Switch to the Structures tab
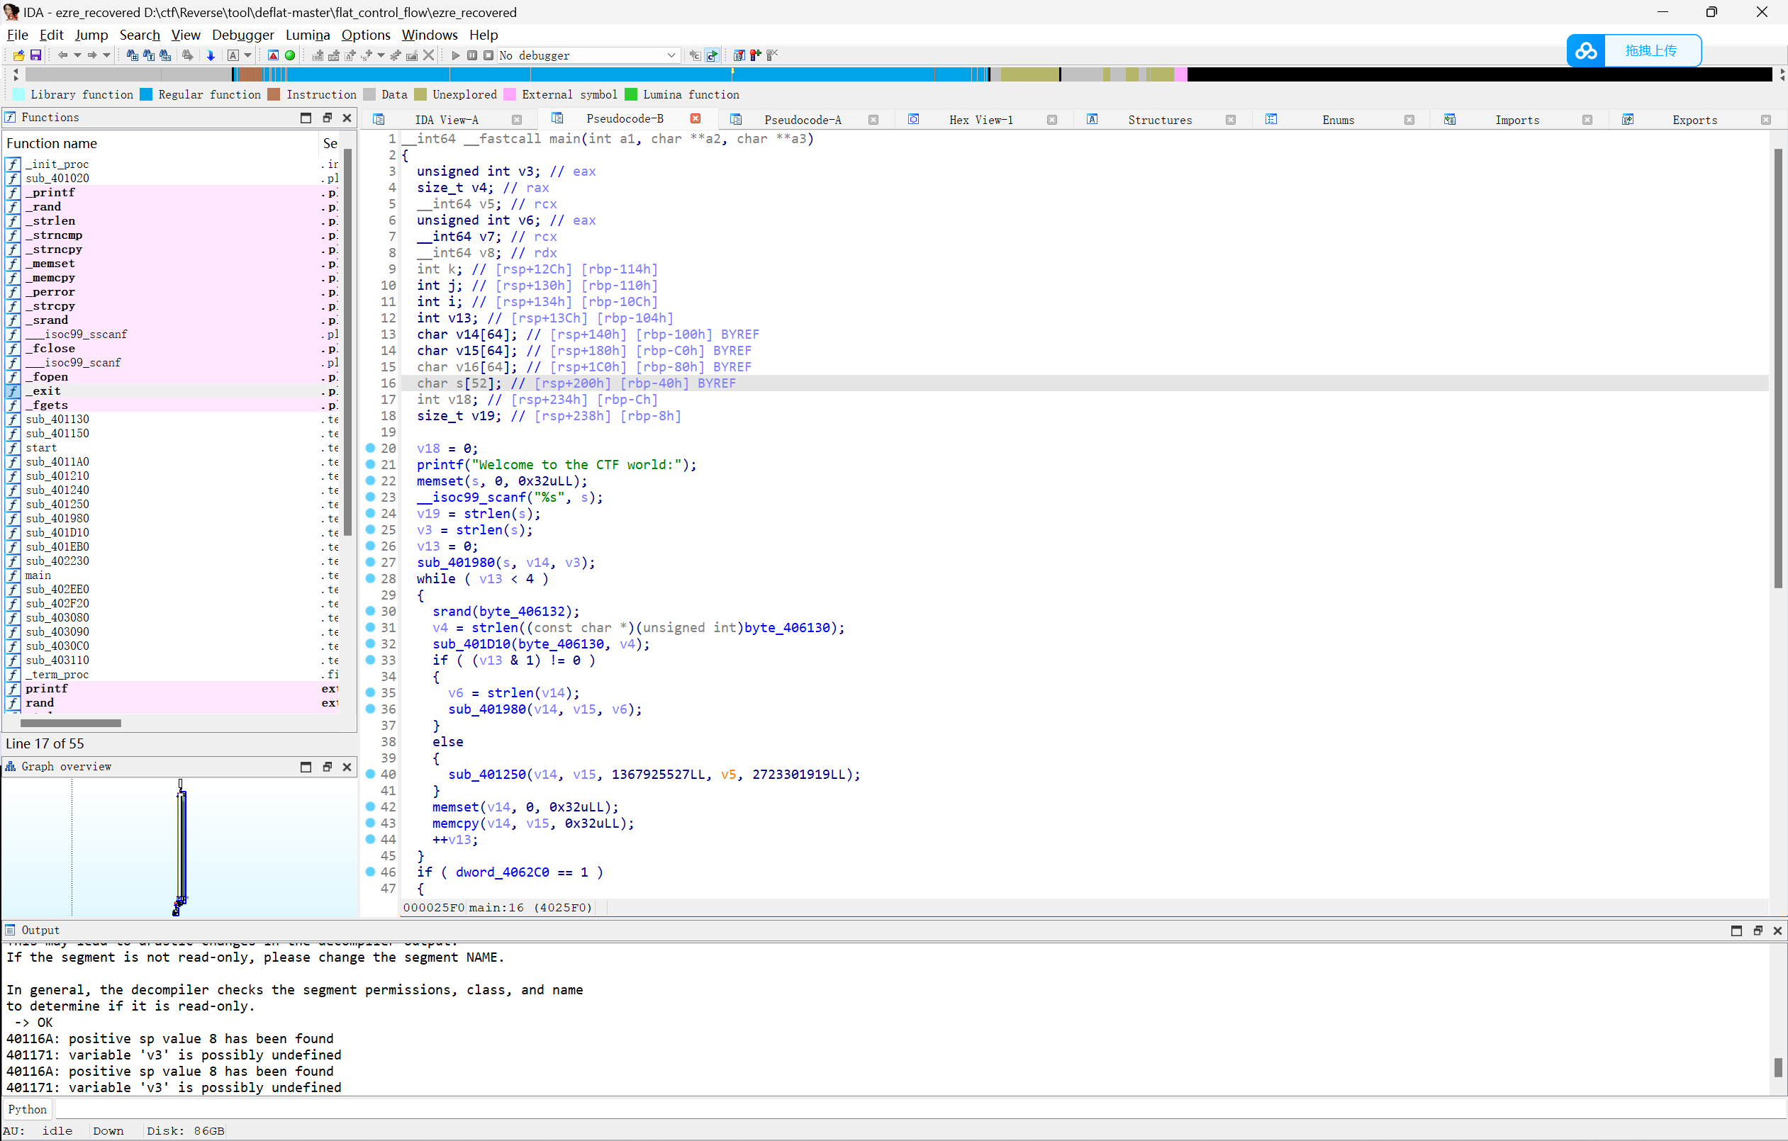The image size is (1788, 1141). coord(1160,120)
